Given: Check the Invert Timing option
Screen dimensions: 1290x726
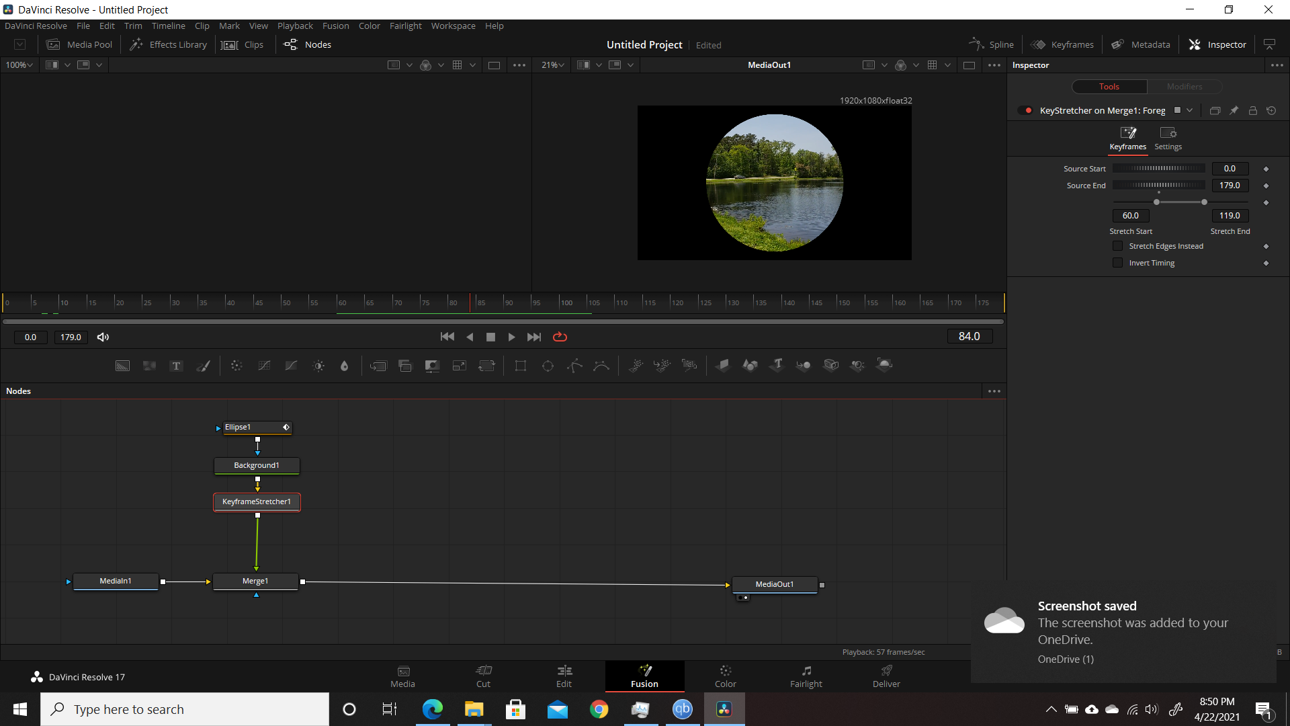Looking at the screenshot, I should (x=1117, y=263).
